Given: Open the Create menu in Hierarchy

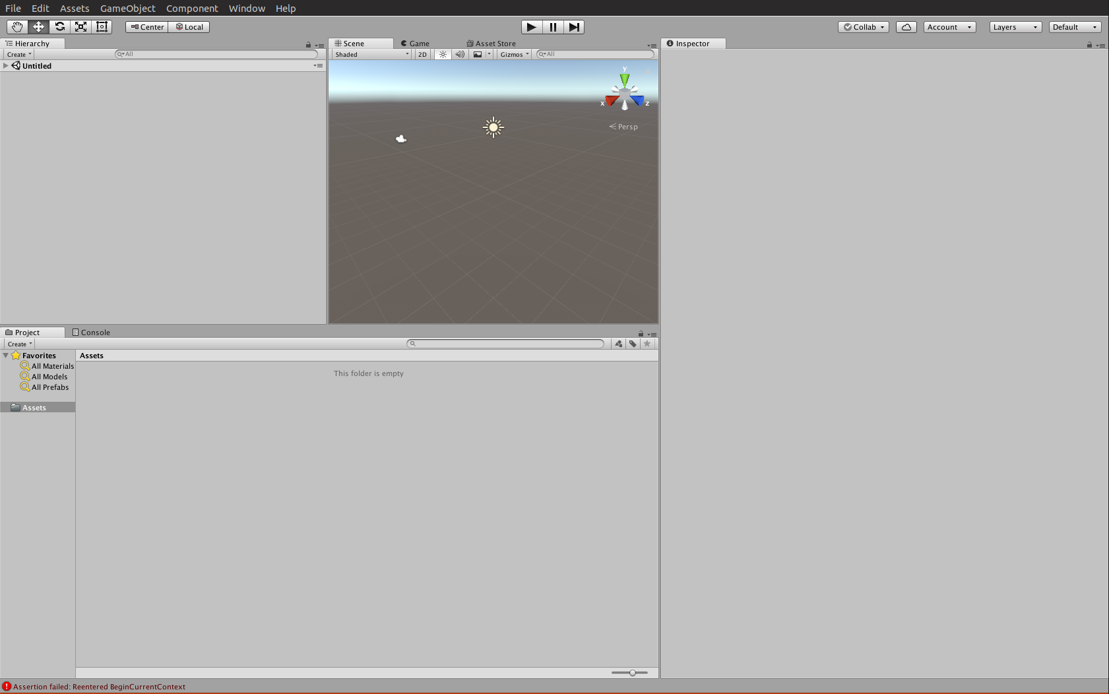Looking at the screenshot, I should [x=18, y=54].
